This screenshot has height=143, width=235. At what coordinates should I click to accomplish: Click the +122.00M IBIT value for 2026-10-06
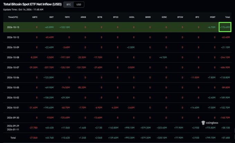48,77
